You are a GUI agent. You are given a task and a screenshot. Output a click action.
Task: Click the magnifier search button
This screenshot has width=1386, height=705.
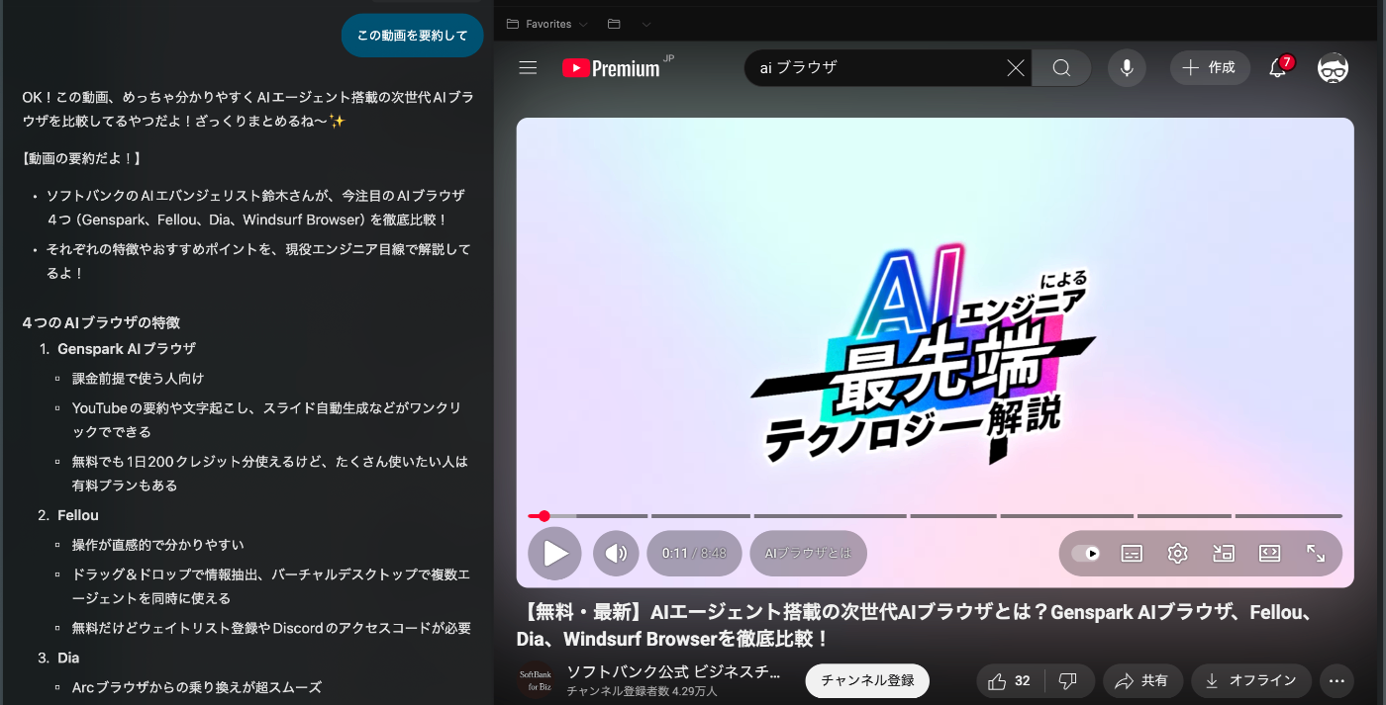click(1061, 67)
